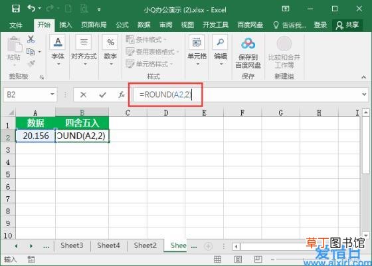Click the vertical scrollbar down arrow
This screenshot has height=266, width=372.
click(366, 235)
